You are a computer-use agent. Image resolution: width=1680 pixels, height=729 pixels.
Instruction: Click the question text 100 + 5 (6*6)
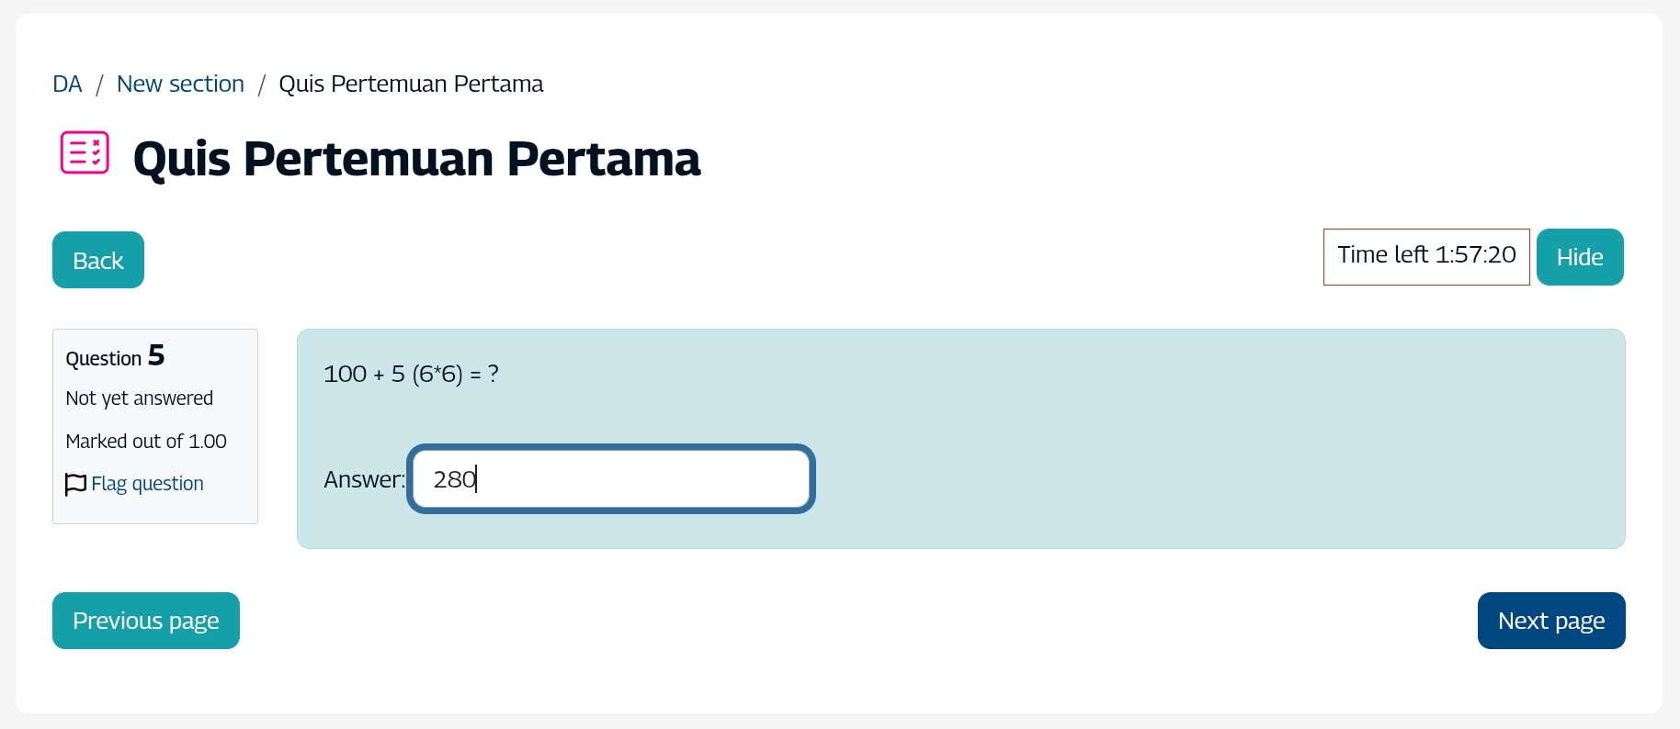click(411, 374)
